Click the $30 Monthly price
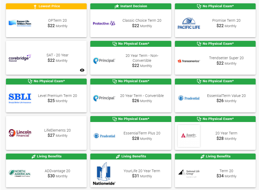This screenshot has width=259, height=190. [57, 176]
